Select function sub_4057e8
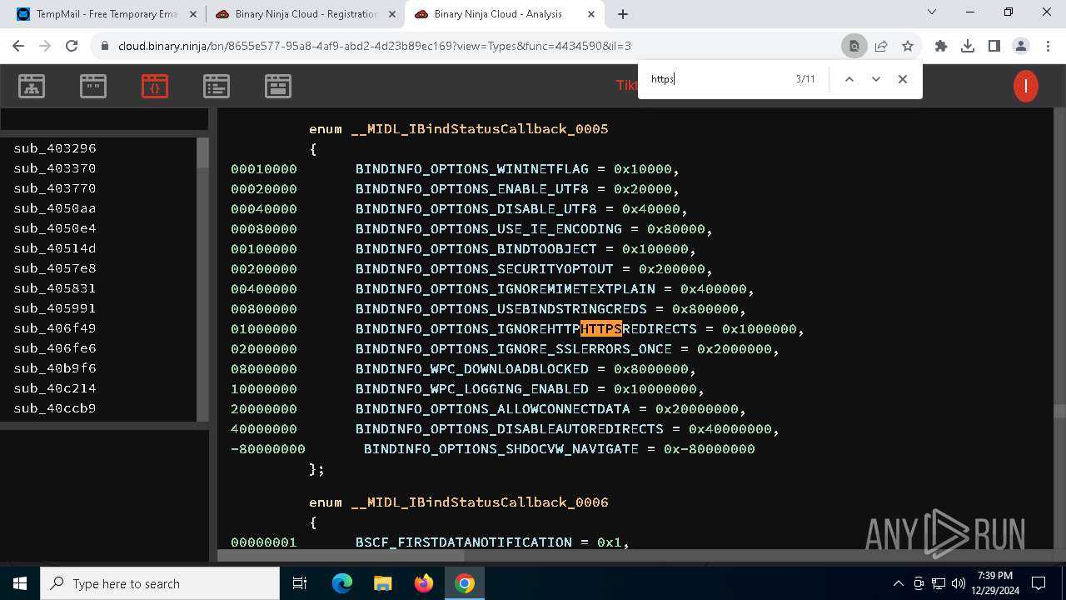The image size is (1066, 600). click(x=55, y=268)
